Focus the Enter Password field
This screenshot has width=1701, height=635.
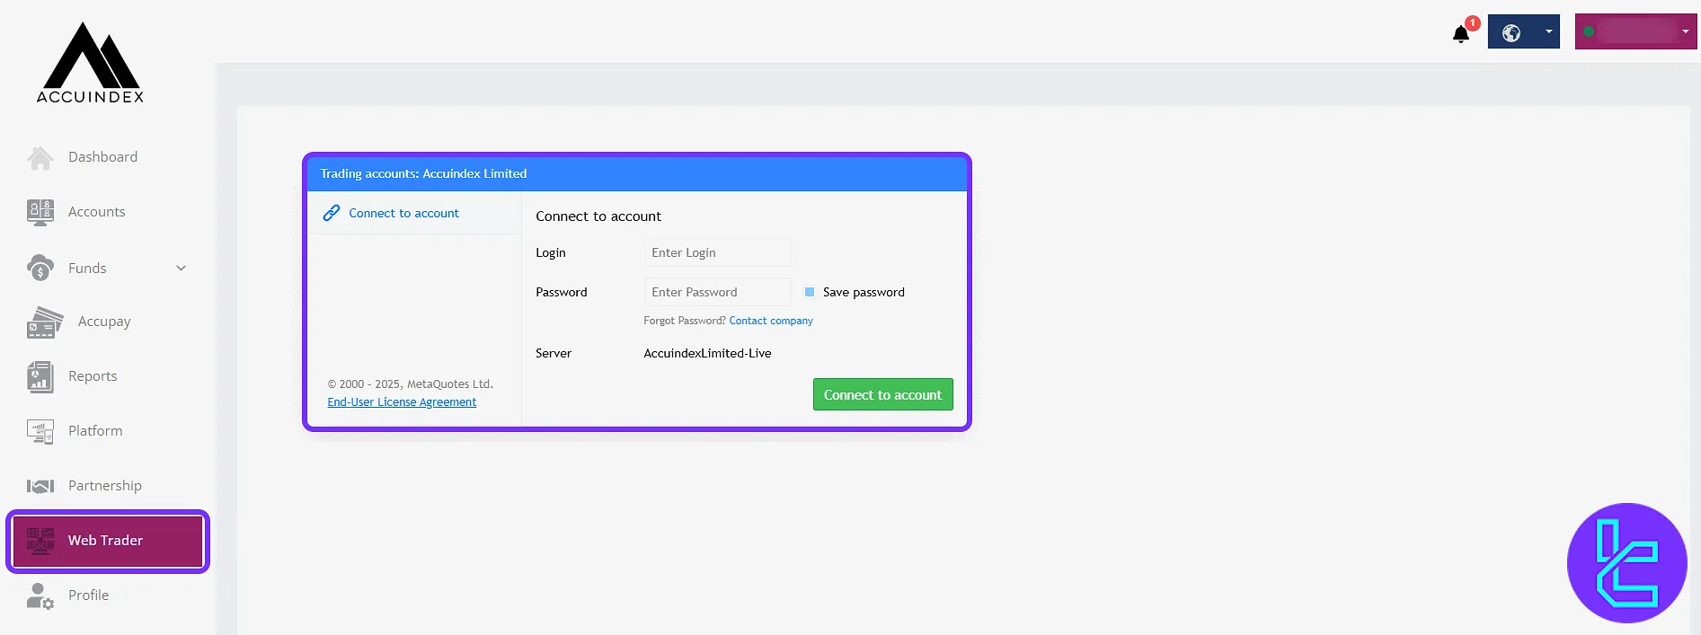point(717,292)
